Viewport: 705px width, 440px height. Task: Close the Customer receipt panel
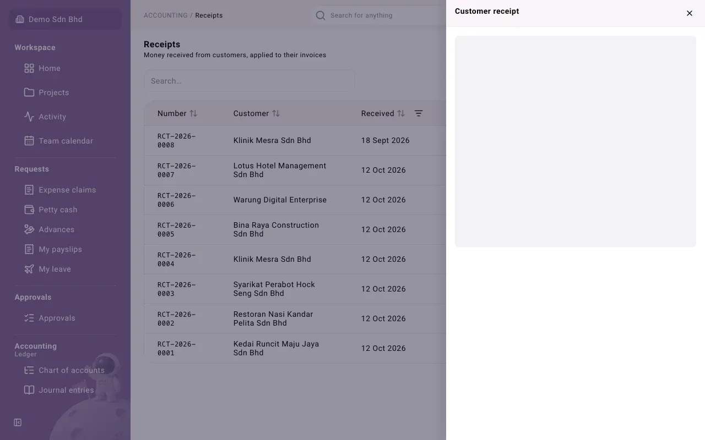tap(689, 13)
